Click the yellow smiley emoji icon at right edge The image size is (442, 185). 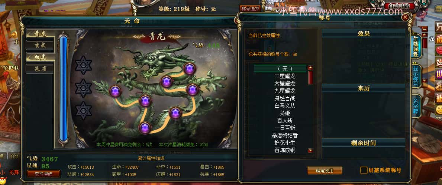[439, 109]
